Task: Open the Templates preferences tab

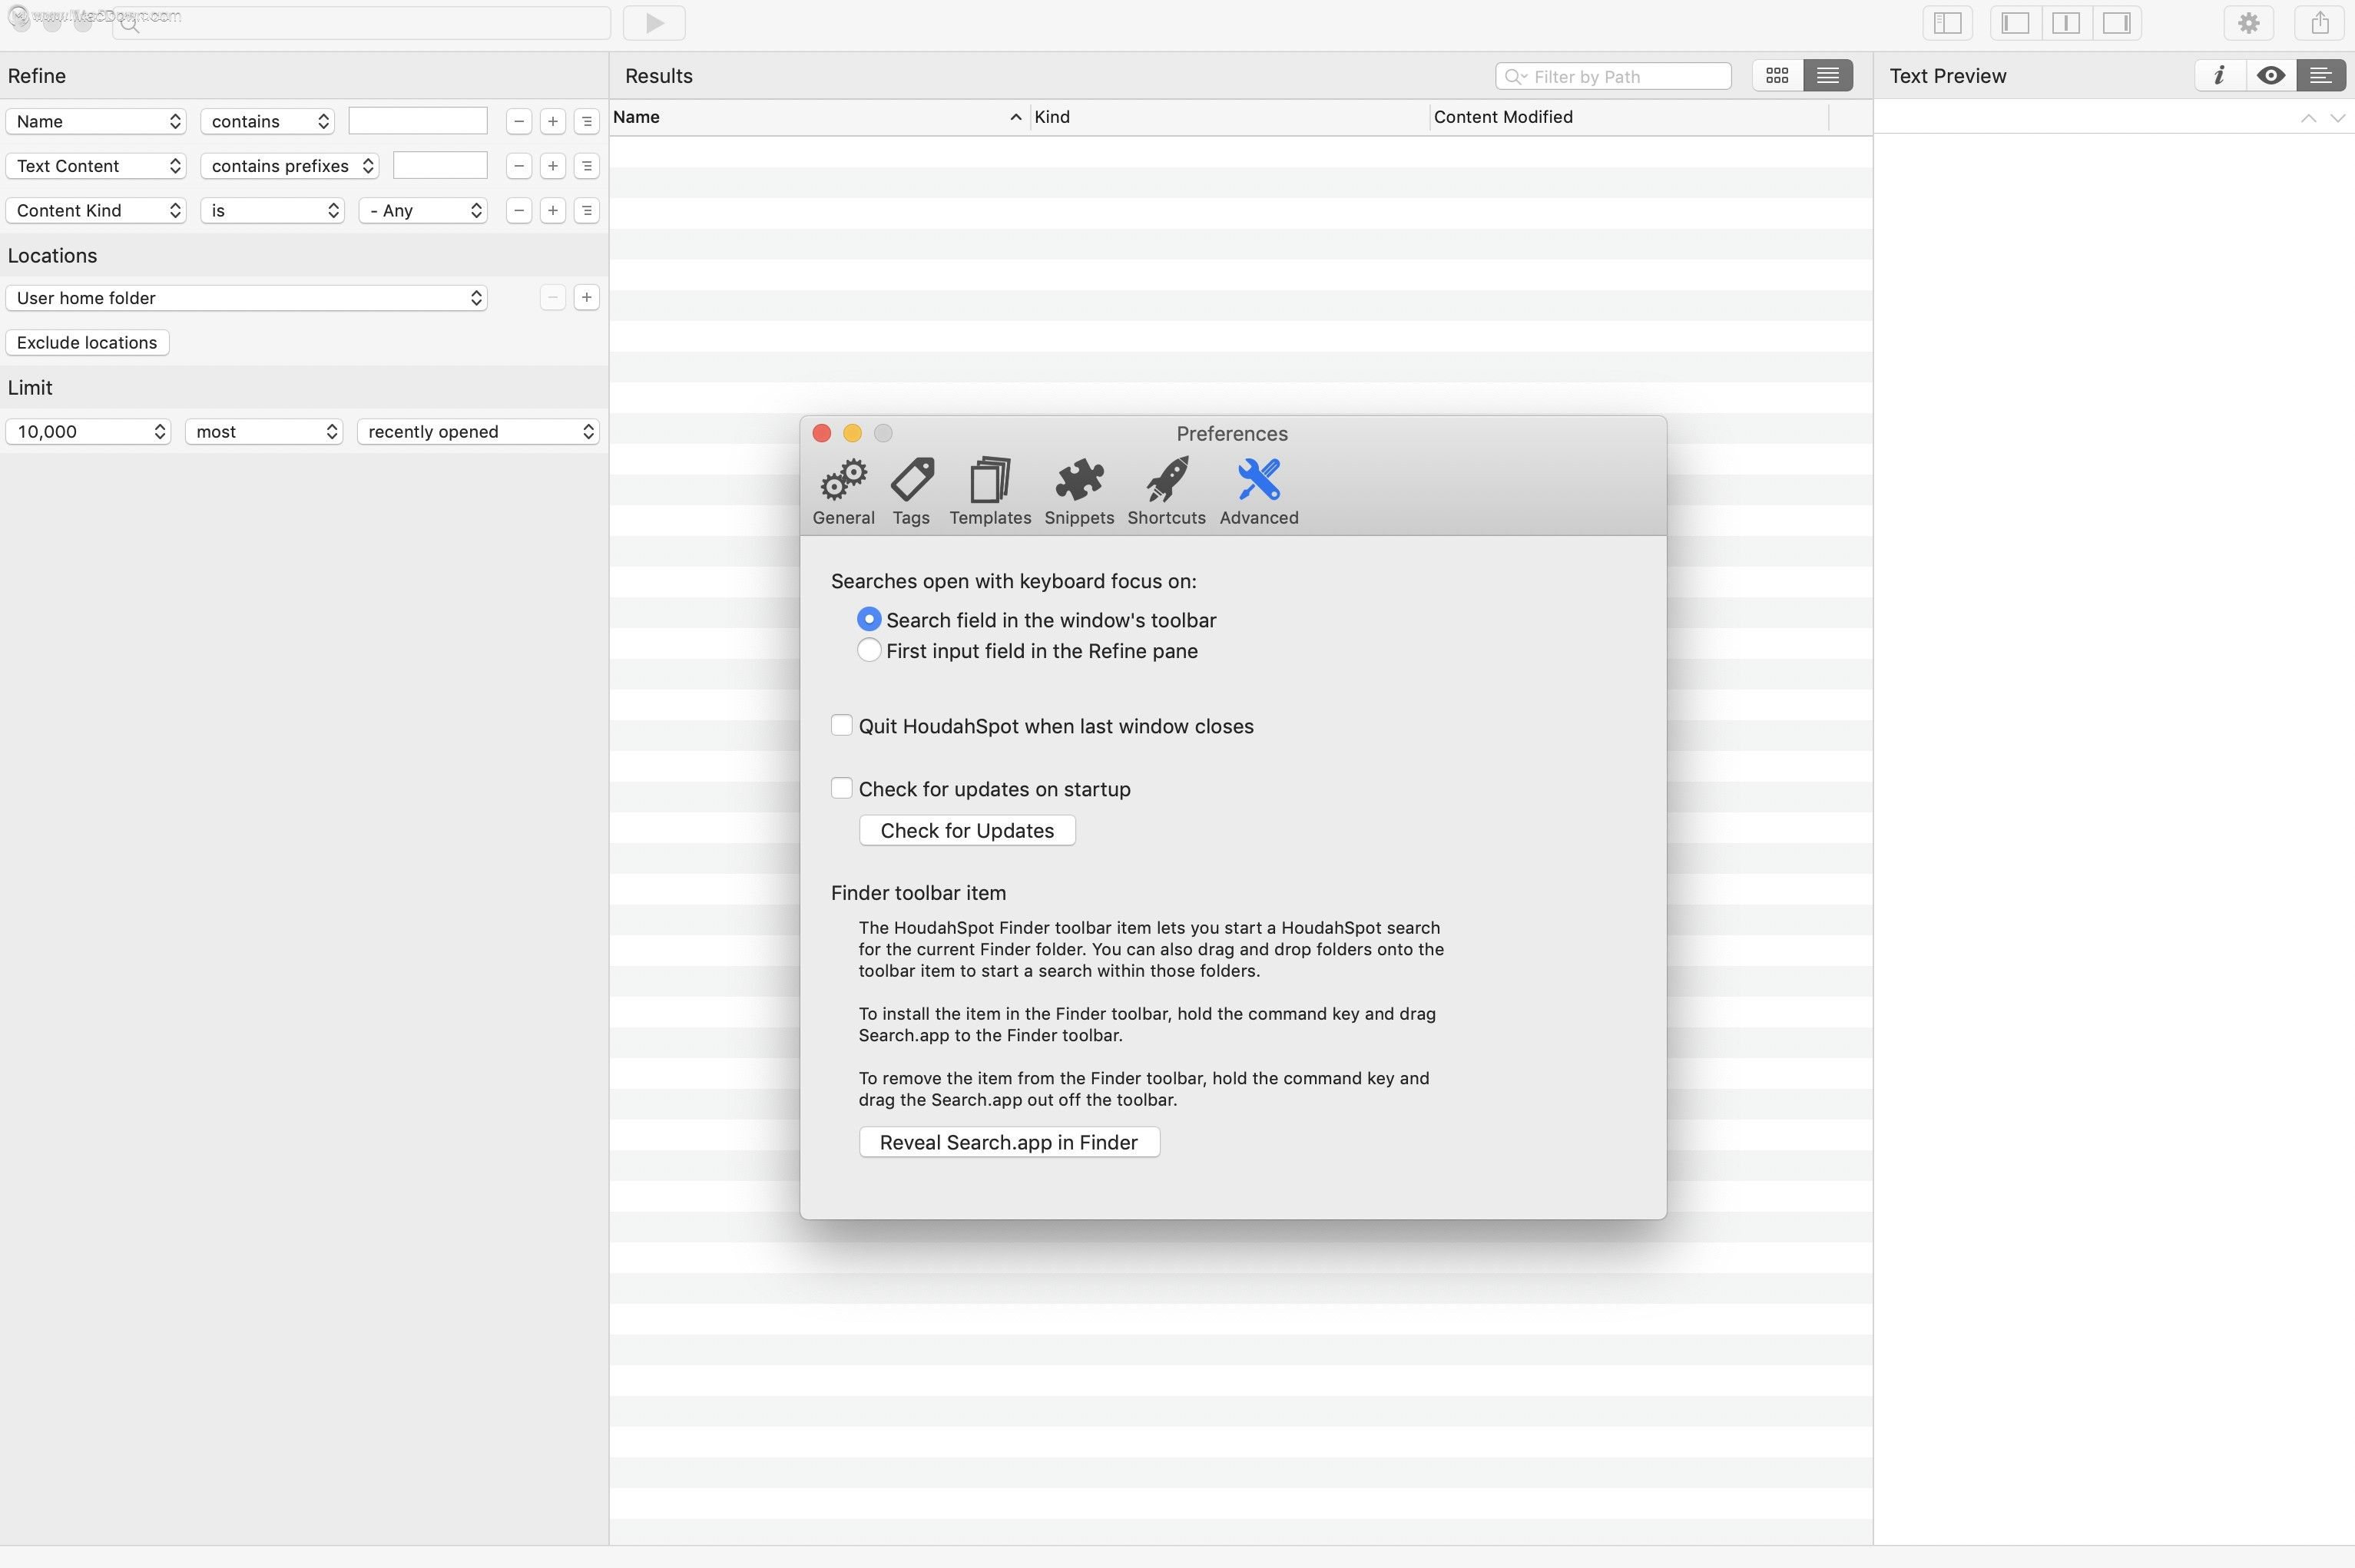Action: click(990, 492)
